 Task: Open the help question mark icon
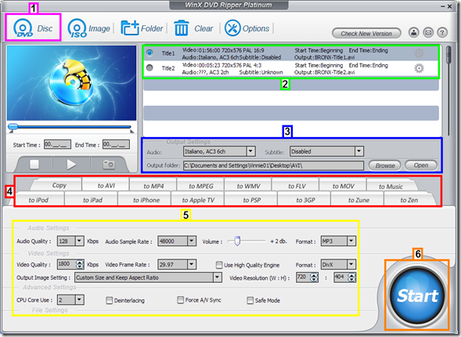pos(442,32)
